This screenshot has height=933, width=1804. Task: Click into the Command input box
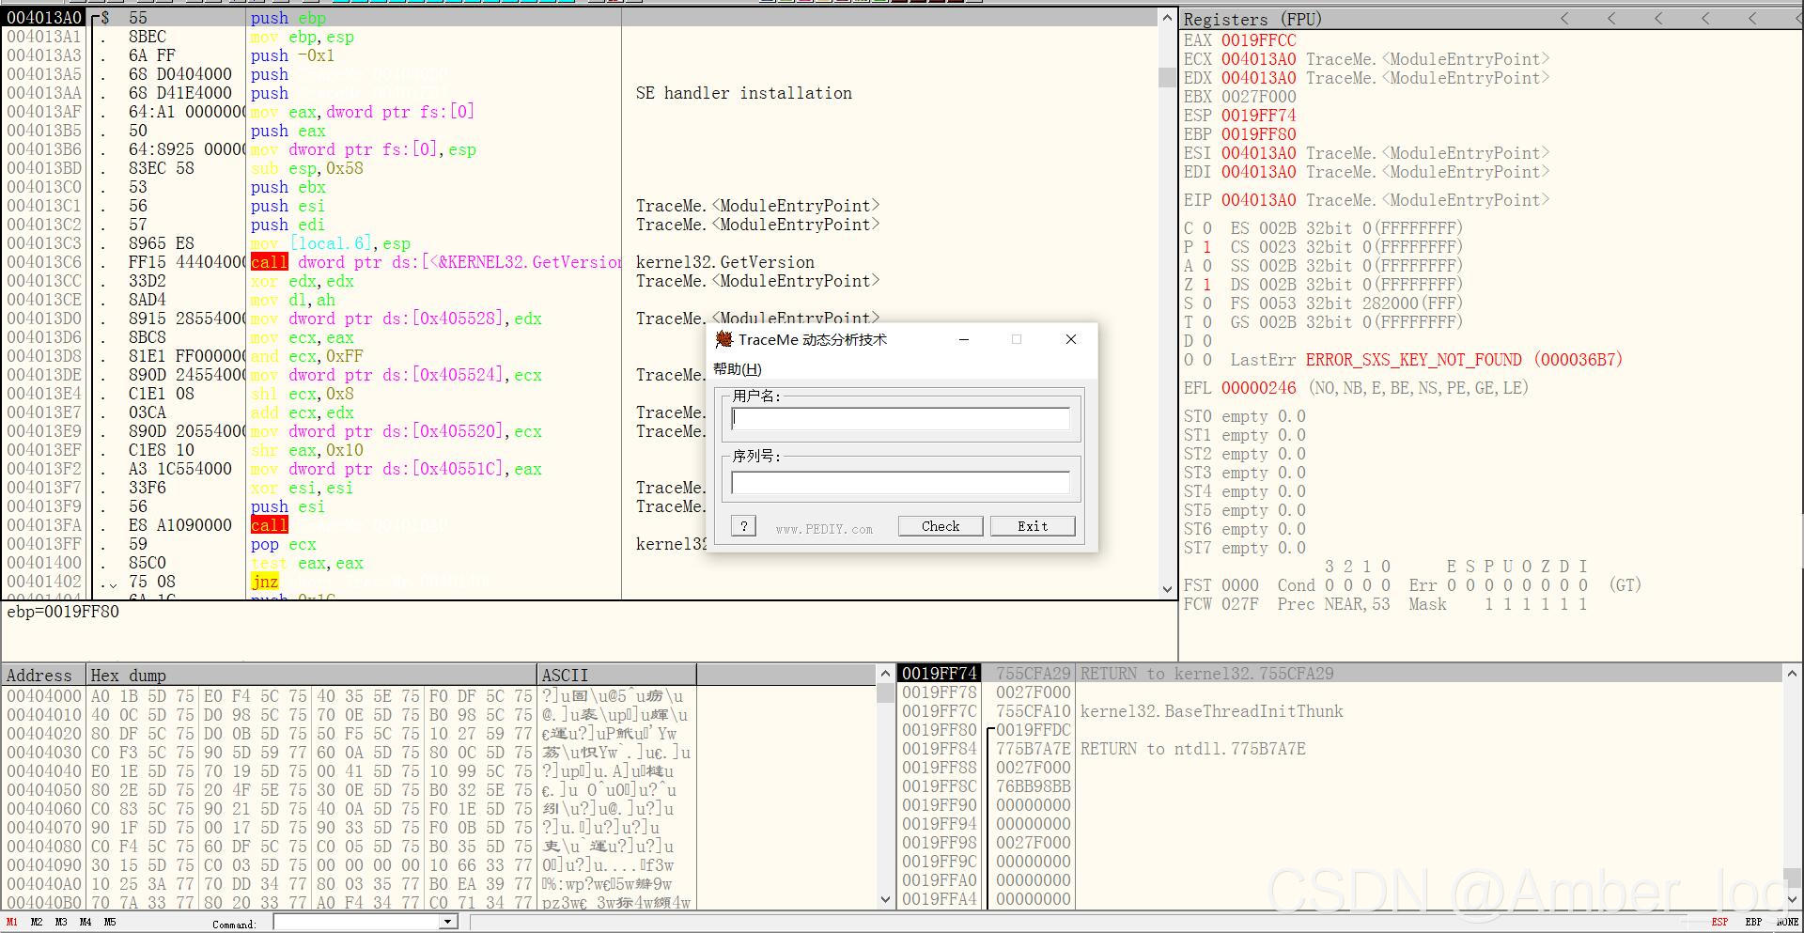pos(357,923)
